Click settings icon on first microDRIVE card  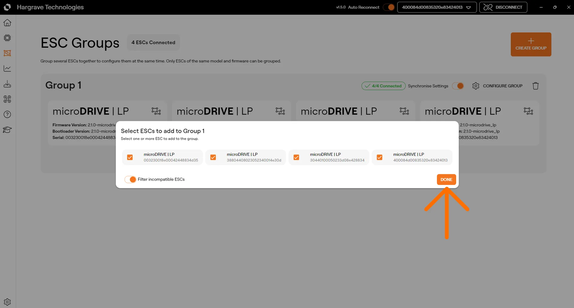[156, 111]
